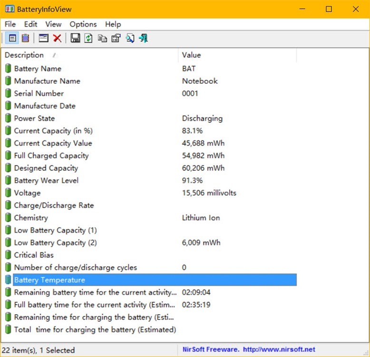This screenshot has height=357, width=370.
Task: Open the Edit menu
Action: click(x=30, y=24)
